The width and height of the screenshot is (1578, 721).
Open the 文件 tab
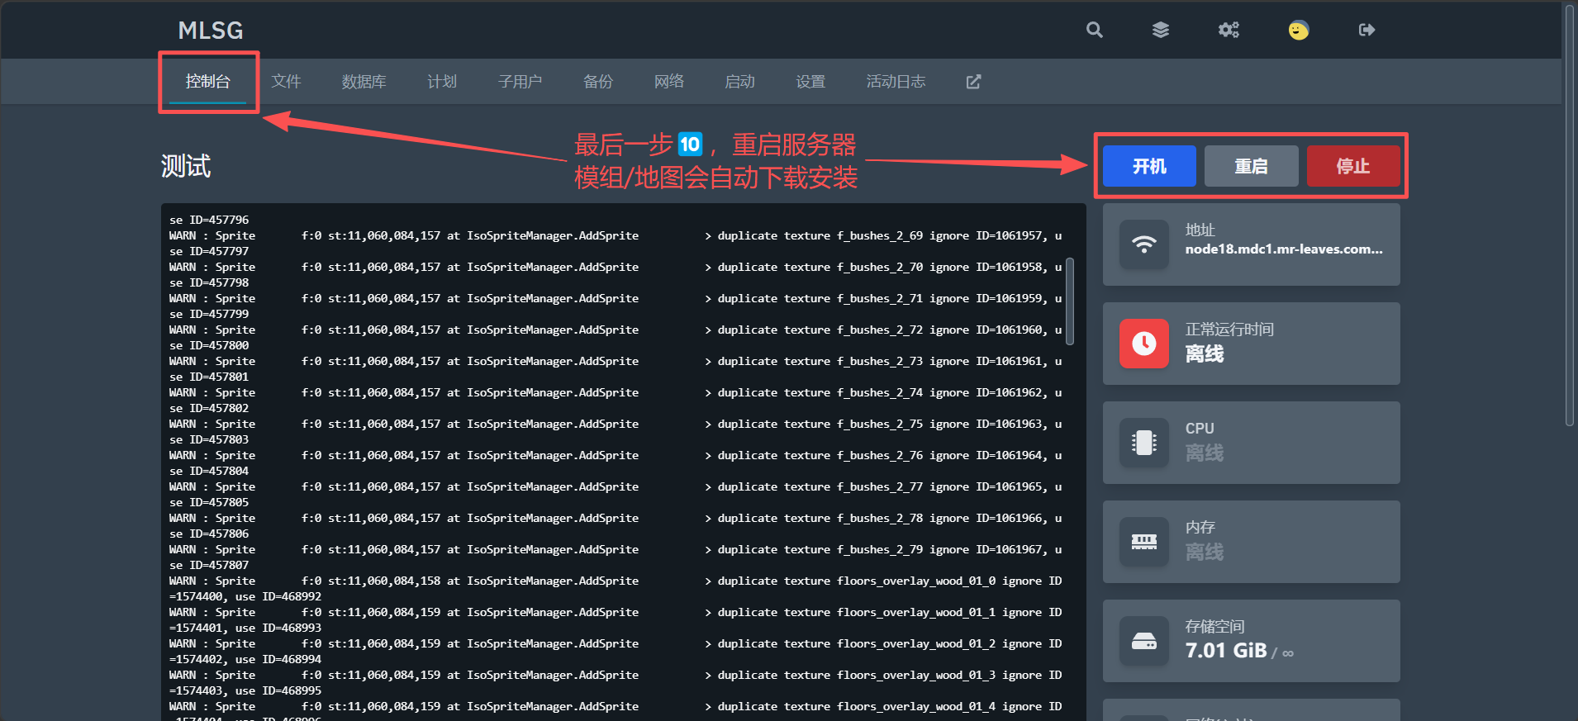[x=287, y=81]
